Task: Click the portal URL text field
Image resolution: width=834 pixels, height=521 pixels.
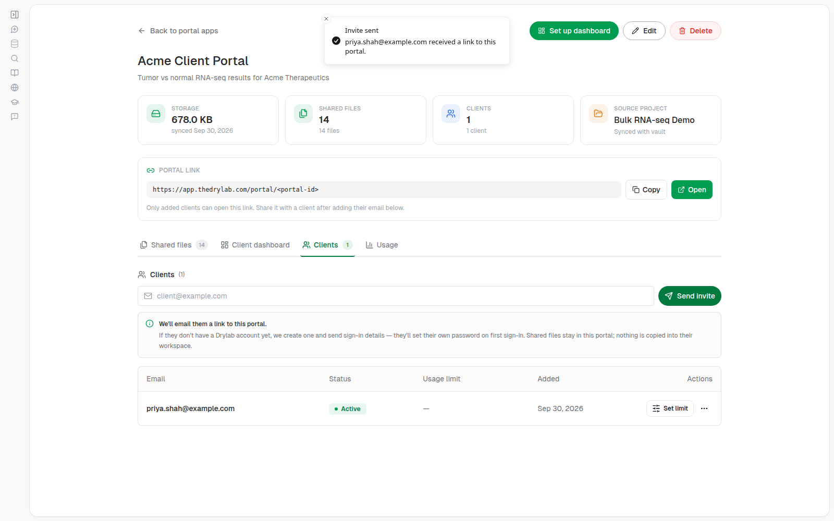Action: tap(384, 190)
